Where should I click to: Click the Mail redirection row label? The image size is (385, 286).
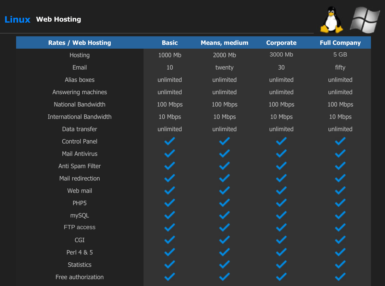[79, 178]
